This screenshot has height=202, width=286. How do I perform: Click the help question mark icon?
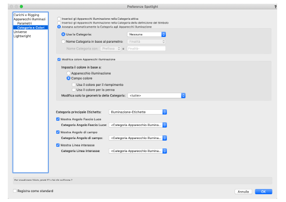(x=276, y=7)
